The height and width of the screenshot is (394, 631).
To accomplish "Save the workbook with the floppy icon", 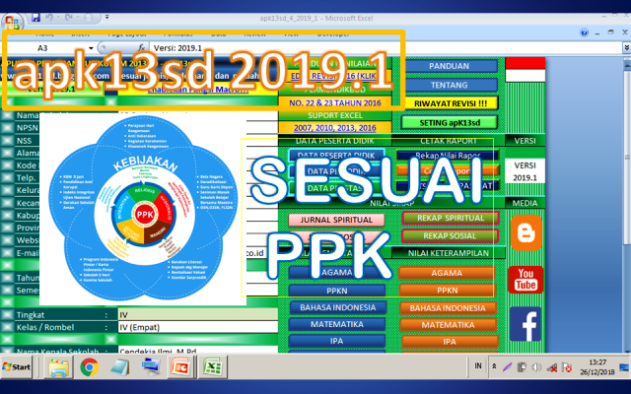I will (x=35, y=18).
